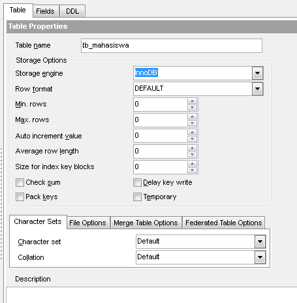Decrease Average row length spinner
The image size is (297, 303).
point(192,154)
